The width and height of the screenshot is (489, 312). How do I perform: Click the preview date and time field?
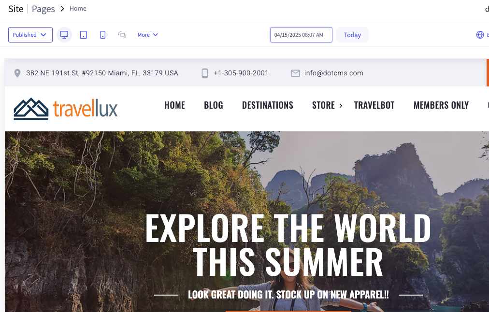coord(301,35)
